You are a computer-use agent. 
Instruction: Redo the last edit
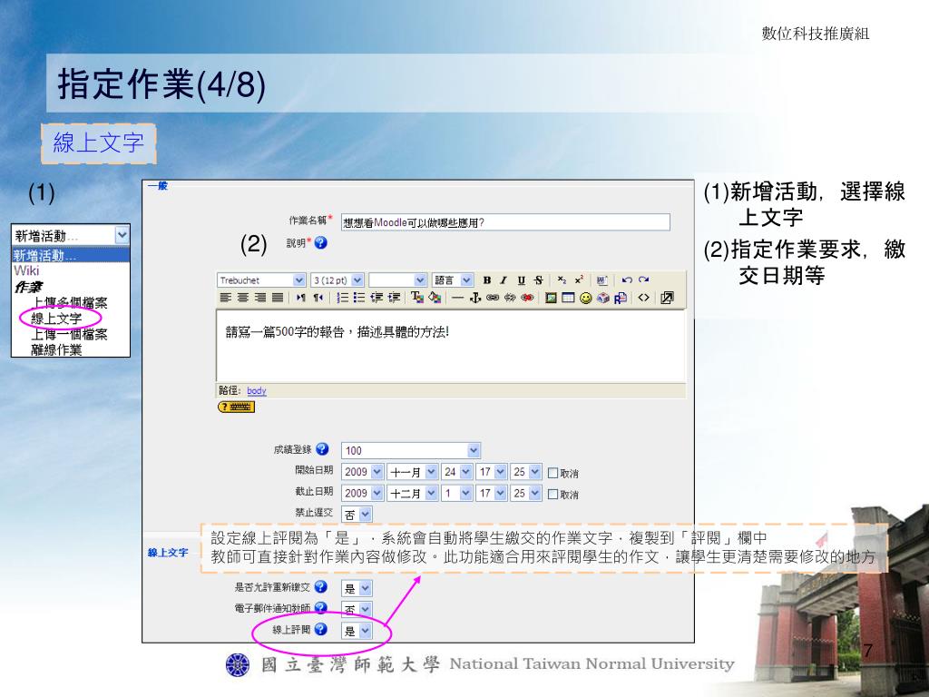pyautogui.click(x=644, y=280)
